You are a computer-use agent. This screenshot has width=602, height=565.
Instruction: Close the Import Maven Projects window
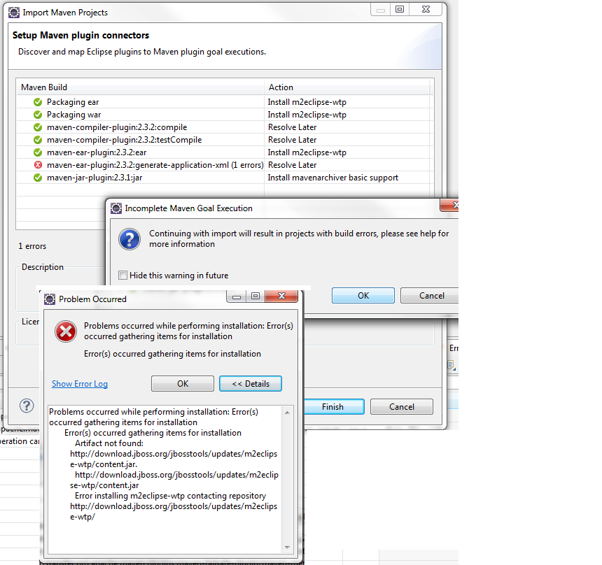coord(426,10)
